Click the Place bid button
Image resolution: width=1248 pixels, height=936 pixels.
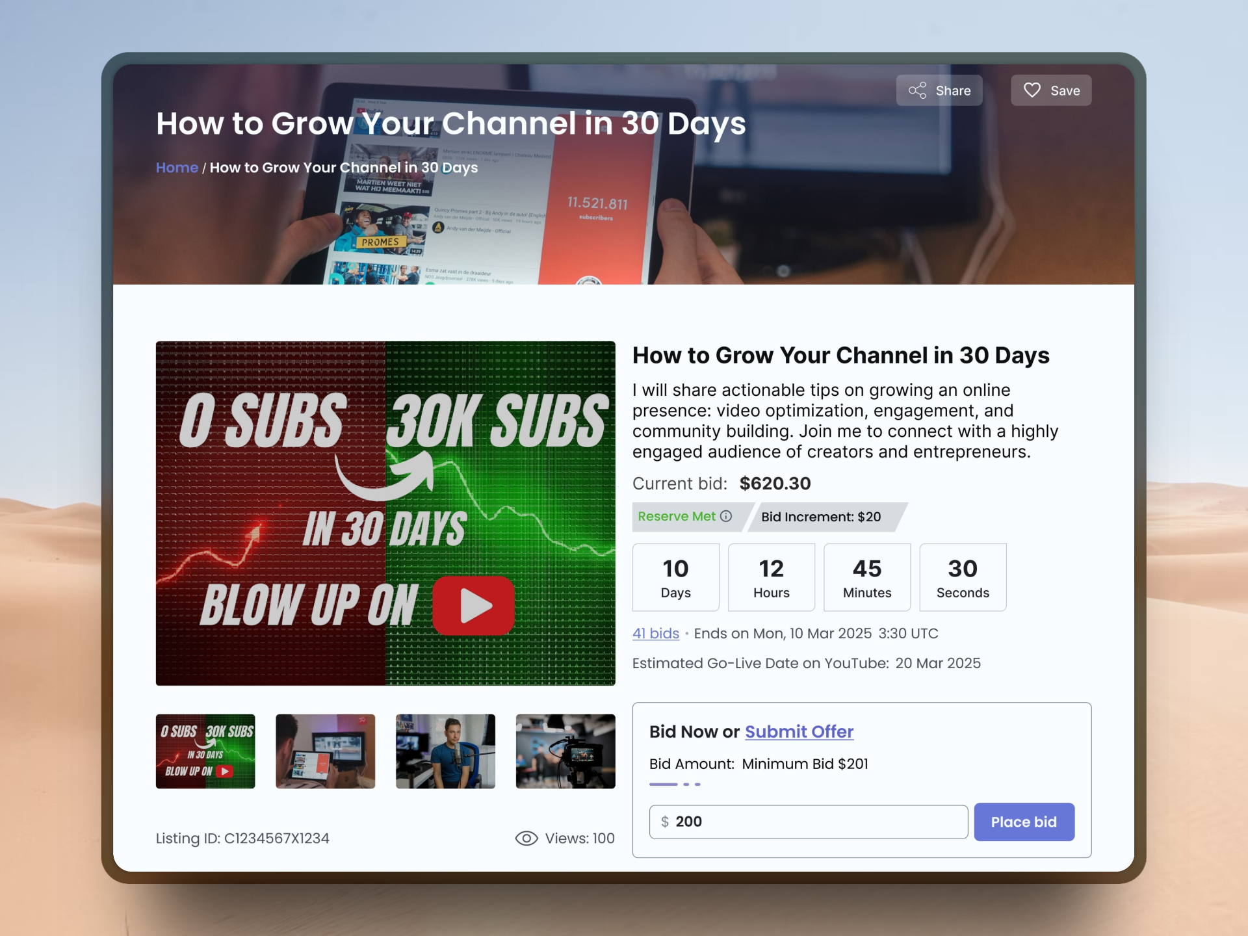(x=1024, y=822)
